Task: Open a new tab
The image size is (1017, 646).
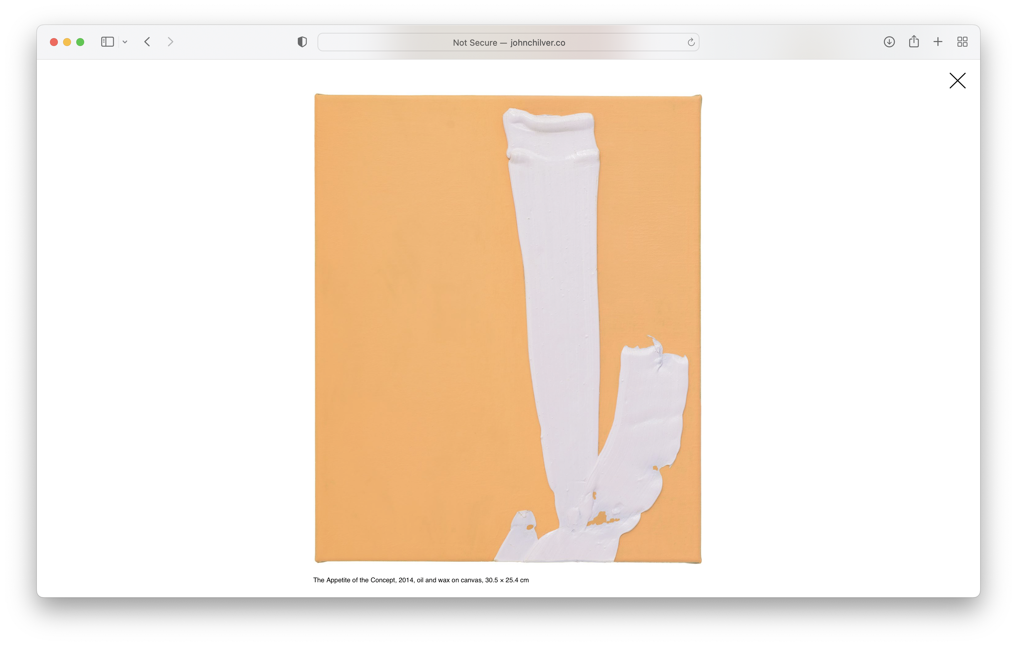Action: tap(937, 42)
